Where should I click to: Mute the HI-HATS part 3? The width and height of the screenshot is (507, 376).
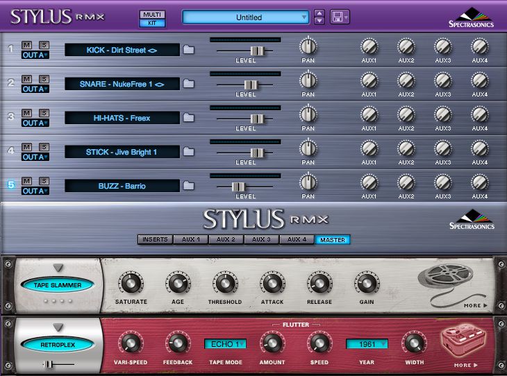26,113
